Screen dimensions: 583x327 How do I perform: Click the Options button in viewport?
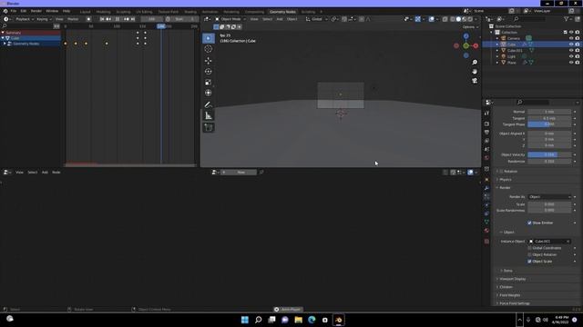[x=470, y=26]
